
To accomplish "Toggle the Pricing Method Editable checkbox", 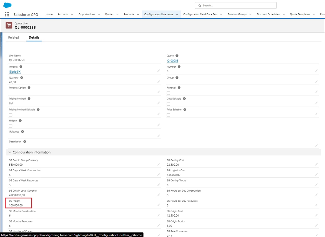I will pyautogui.click(x=10, y=115).
